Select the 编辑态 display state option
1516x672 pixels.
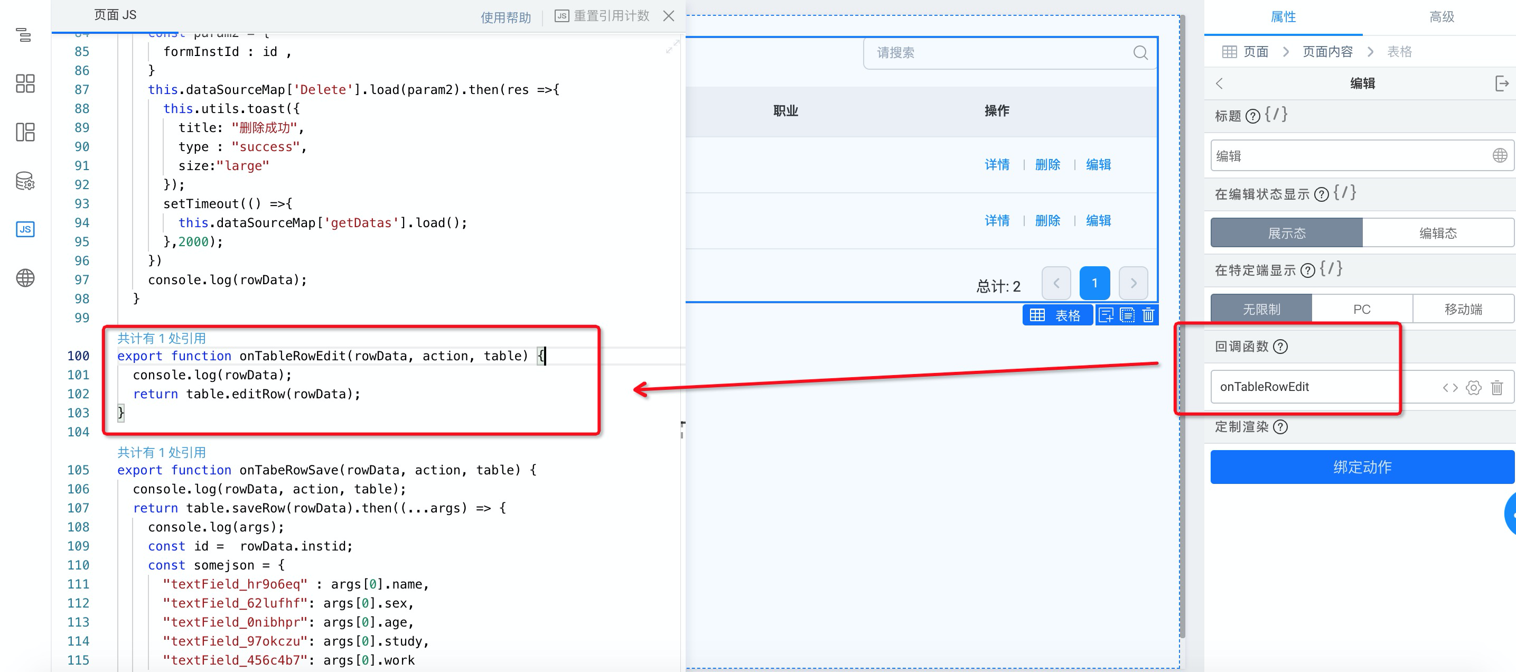[x=1437, y=233]
